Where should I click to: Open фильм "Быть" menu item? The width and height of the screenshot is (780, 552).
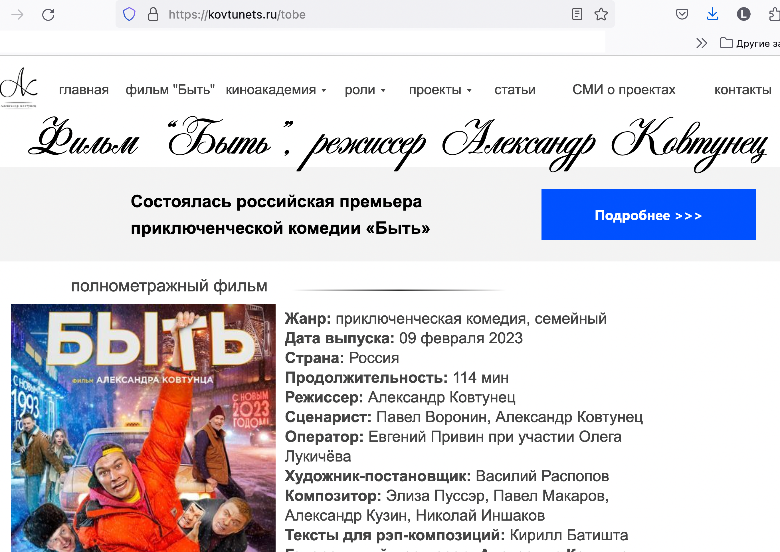170,90
